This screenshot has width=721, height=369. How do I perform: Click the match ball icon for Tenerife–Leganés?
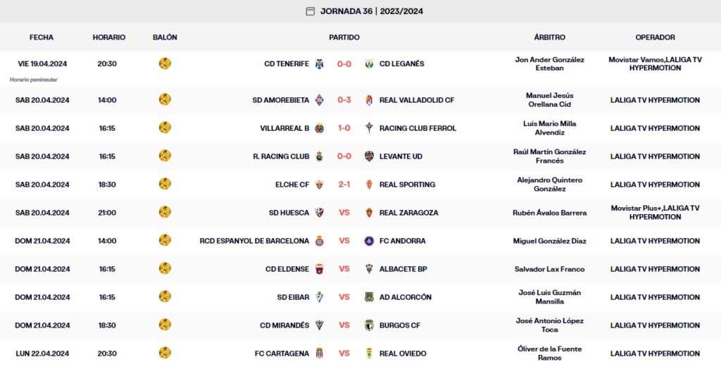[165, 63]
